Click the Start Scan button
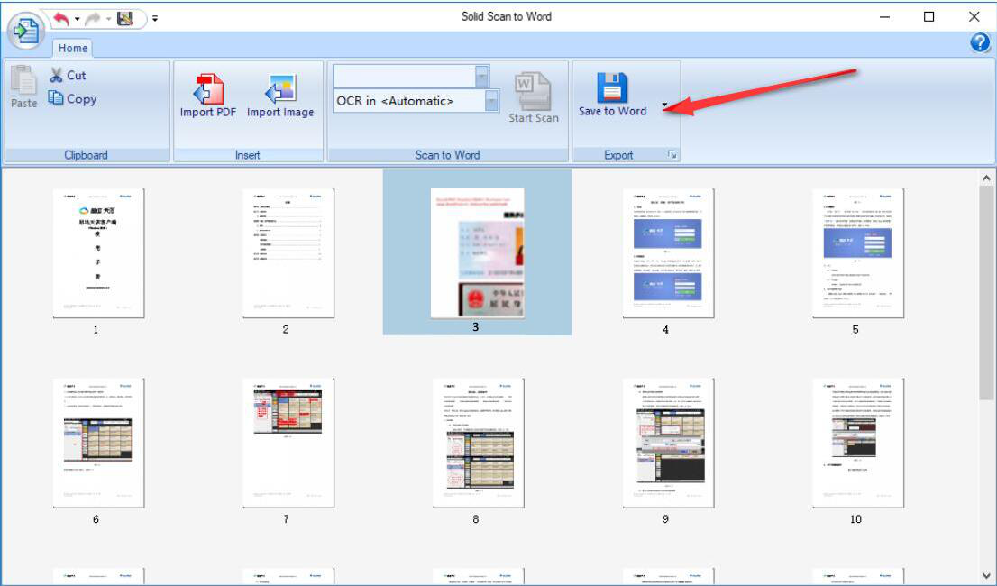 [534, 97]
